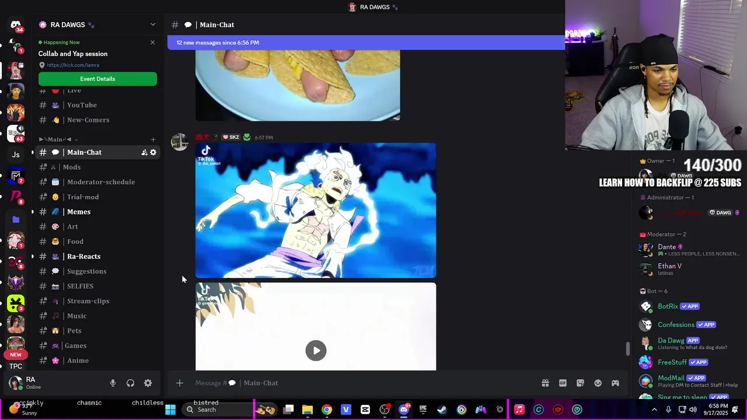Click Windows Start button
This screenshot has width=747, height=420.
(x=170, y=409)
